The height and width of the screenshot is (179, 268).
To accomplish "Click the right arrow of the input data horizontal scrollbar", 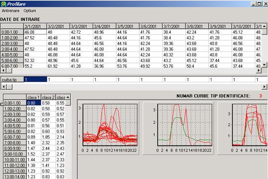I will click(x=259, y=70).
